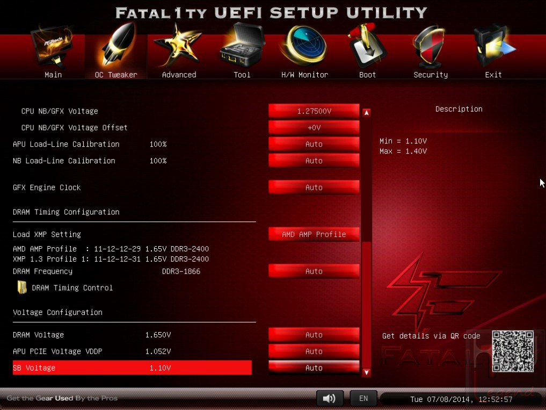Click the date and time display
Viewport: 546px width, 410px height.
(x=461, y=399)
